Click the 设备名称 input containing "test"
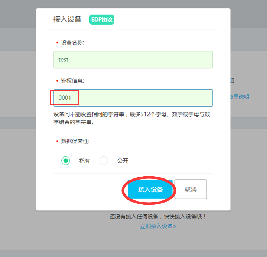 pos(133,60)
